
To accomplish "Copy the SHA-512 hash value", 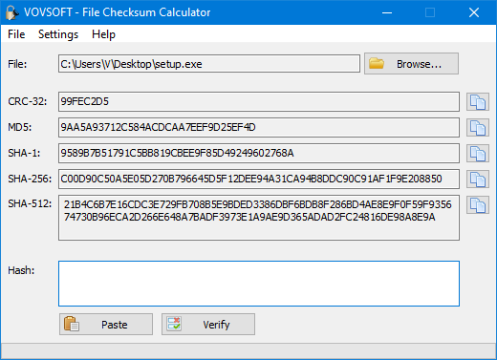I will 478,205.
